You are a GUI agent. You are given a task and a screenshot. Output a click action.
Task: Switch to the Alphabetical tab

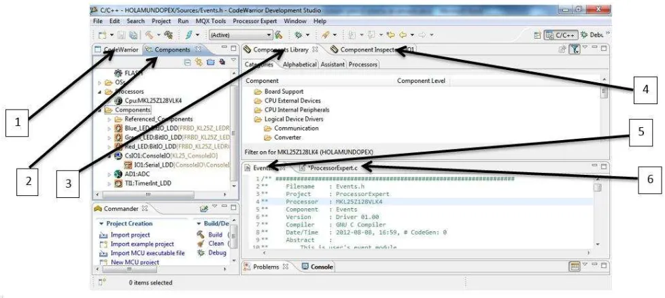(300, 65)
